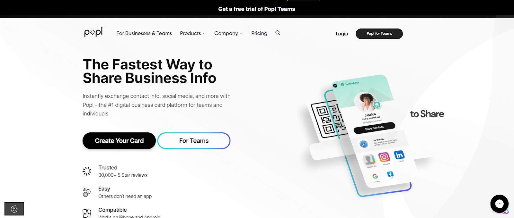The image size is (514, 218).
Task: Click the Facebook icon on phone mockup
Action: [x=390, y=174]
